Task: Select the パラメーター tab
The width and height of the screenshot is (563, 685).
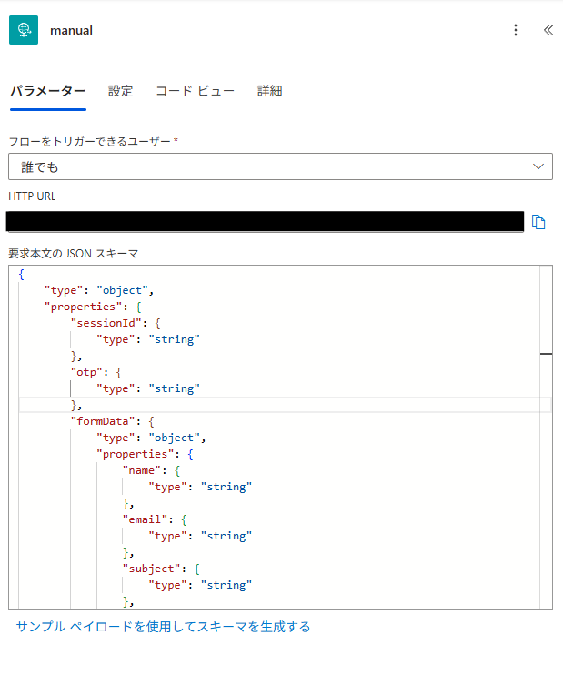Action: pos(48,91)
